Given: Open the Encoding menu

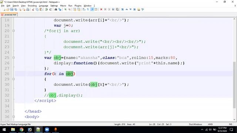Looking at the screenshot, I should click(x=32, y=6).
